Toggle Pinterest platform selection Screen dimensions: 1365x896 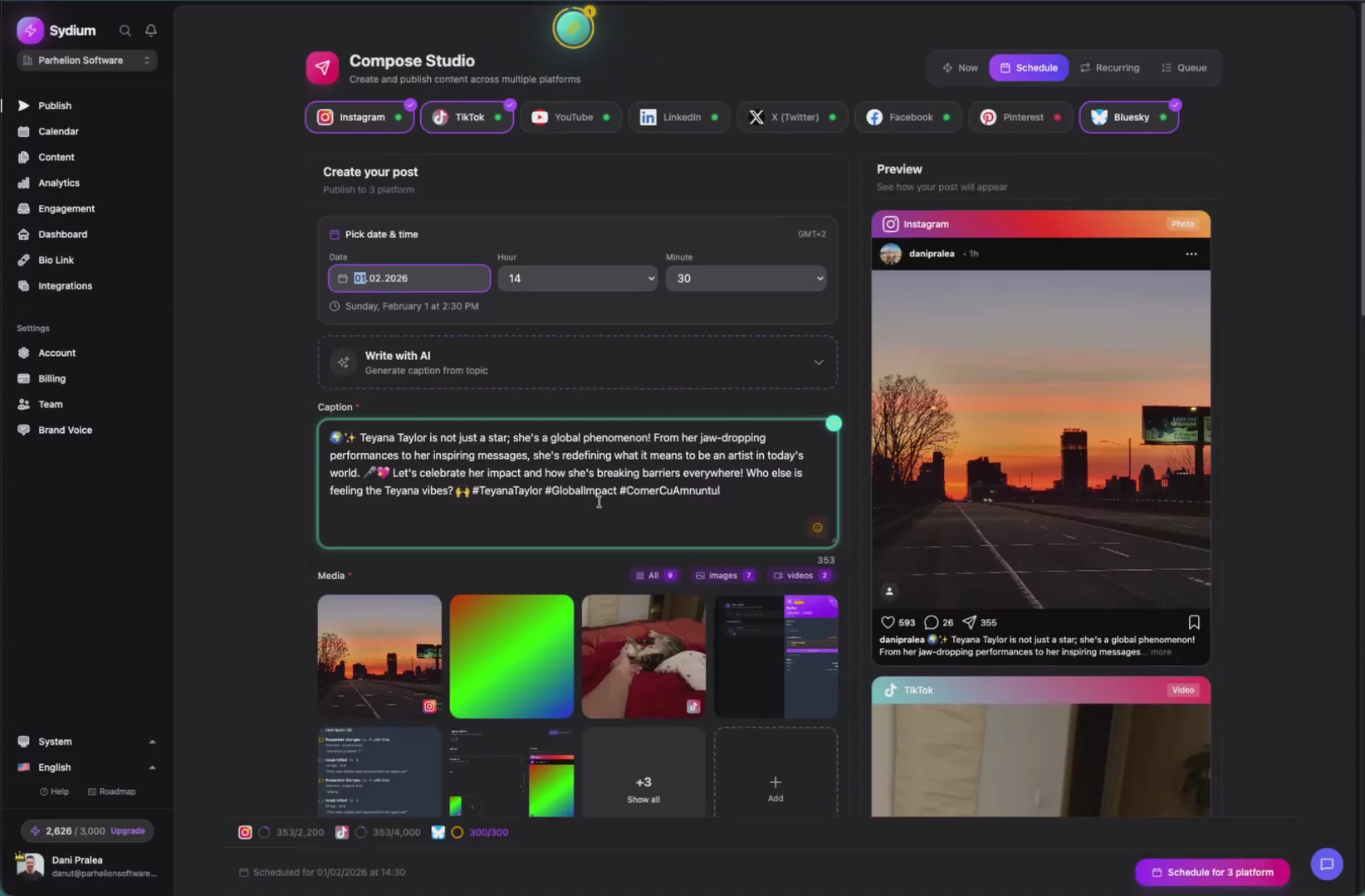(x=1020, y=117)
